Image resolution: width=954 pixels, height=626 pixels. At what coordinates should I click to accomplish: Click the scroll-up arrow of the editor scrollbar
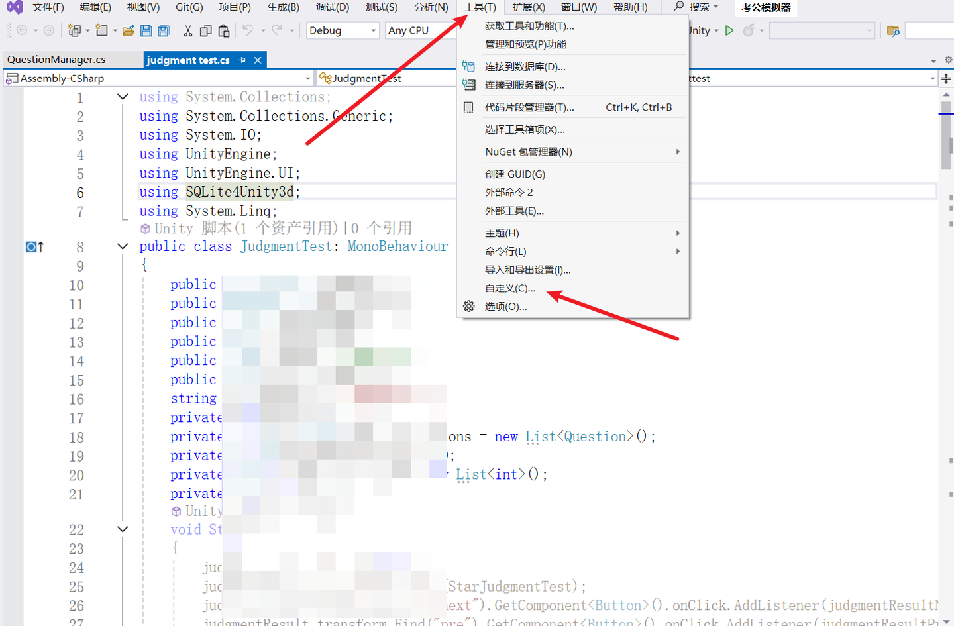(946, 95)
